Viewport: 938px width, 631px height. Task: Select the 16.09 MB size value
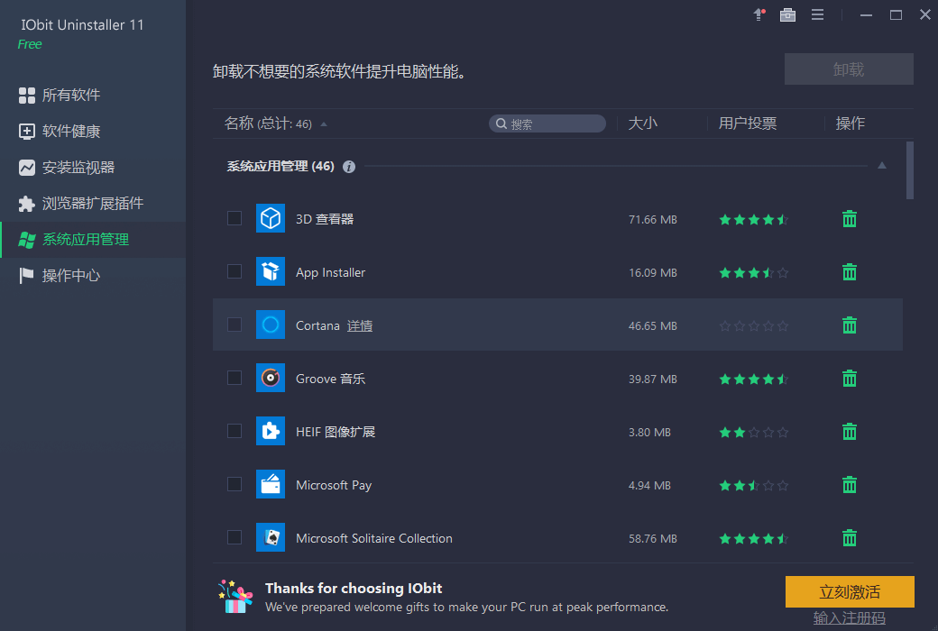coord(653,273)
